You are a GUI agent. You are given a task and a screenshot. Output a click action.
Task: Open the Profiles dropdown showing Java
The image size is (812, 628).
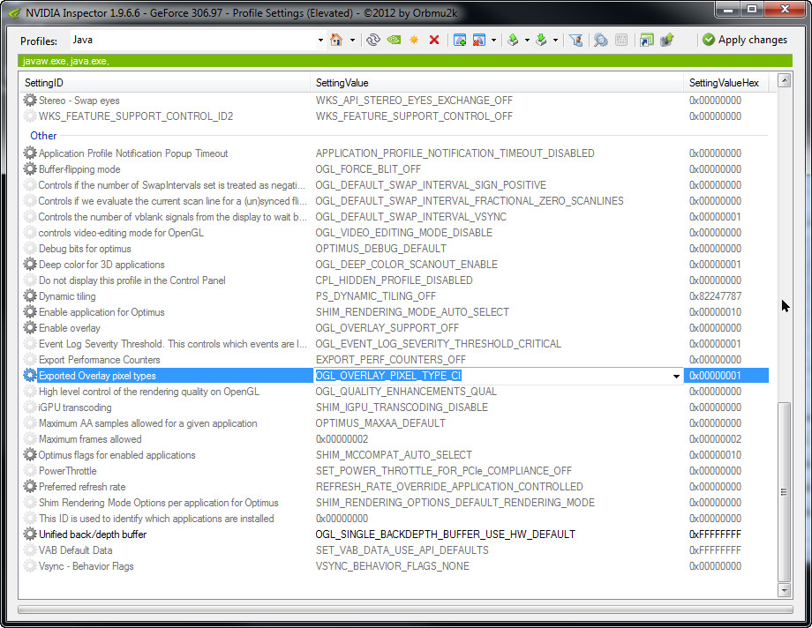pyautogui.click(x=320, y=40)
